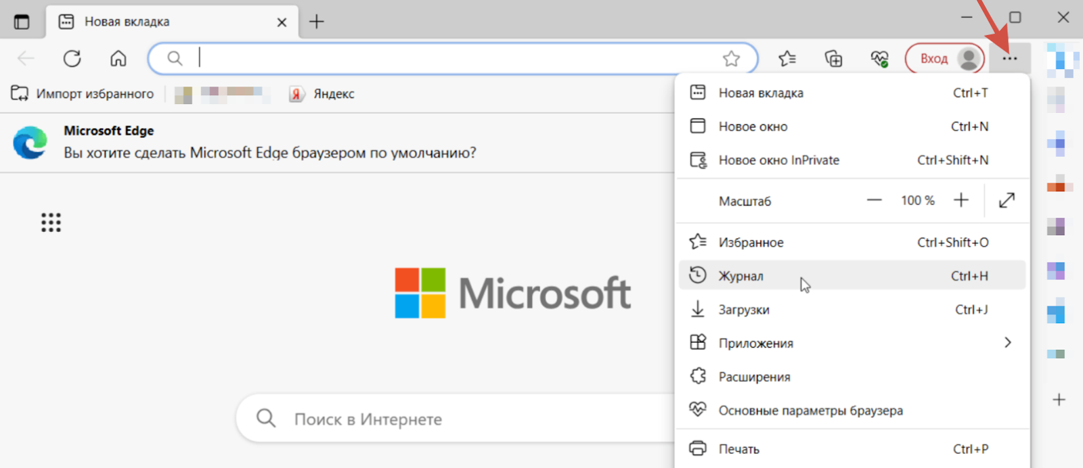Open Импорт избранного in favorites bar
Screen dimensions: 1083x468
pos(83,94)
